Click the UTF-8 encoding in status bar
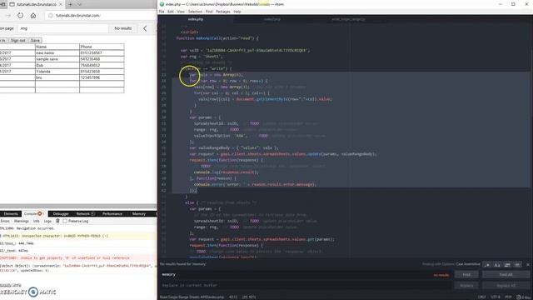This screenshot has width=533, height=300. coord(496,297)
